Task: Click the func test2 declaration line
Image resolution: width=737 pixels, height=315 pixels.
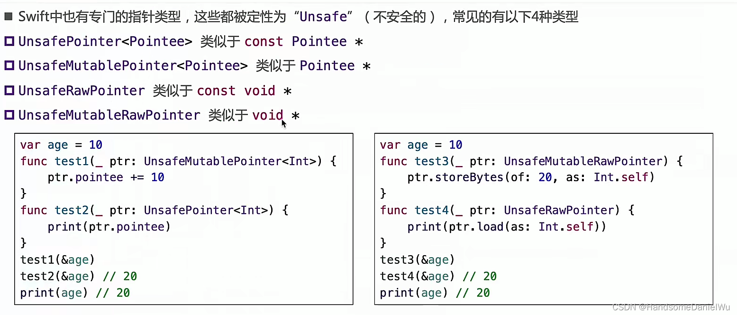Action: [x=154, y=210]
